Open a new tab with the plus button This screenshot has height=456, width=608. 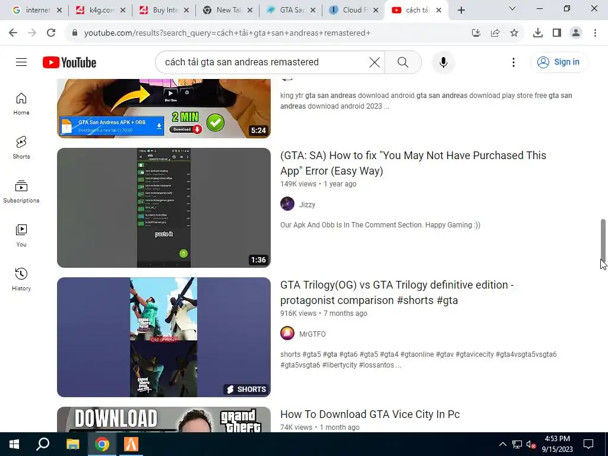click(461, 11)
